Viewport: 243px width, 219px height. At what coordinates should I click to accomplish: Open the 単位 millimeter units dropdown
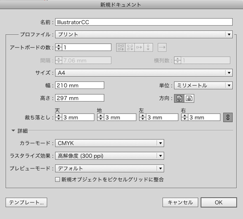pyautogui.click(x=203, y=85)
